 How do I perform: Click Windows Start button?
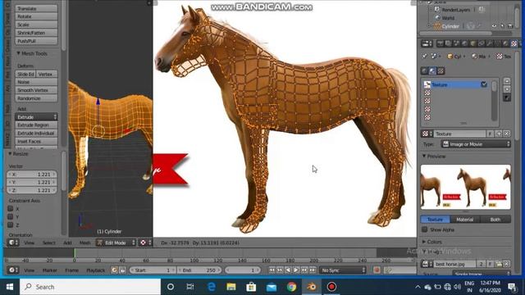(x=10, y=287)
